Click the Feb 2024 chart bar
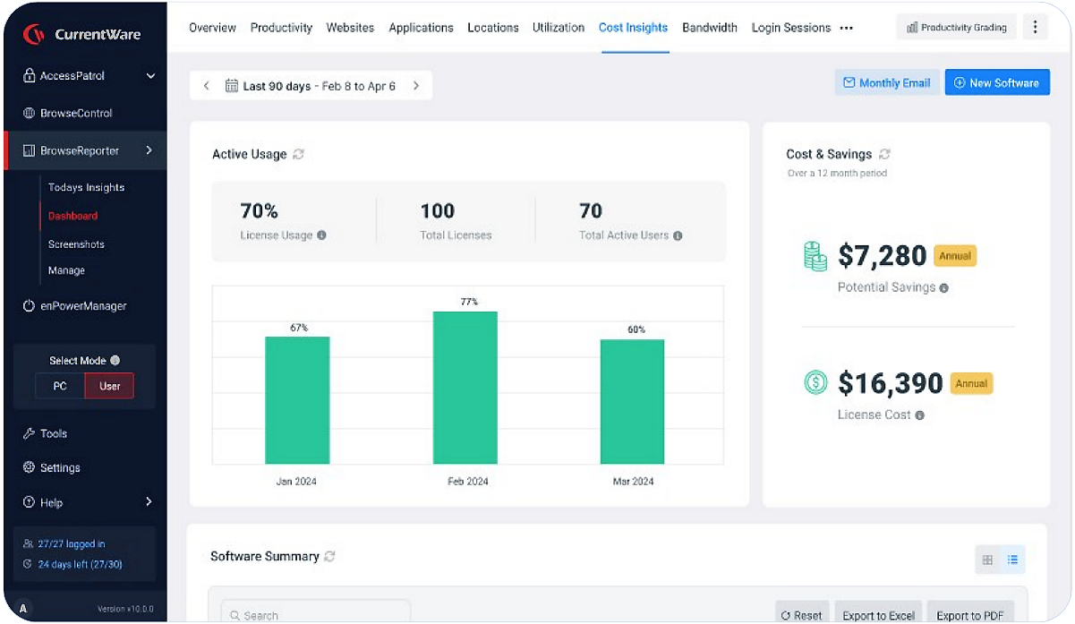The image size is (1075, 624). [465, 388]
